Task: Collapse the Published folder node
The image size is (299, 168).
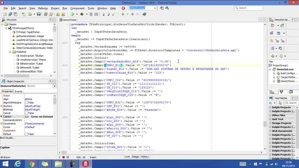Action: pyautogui.click(x=10, y=52)
